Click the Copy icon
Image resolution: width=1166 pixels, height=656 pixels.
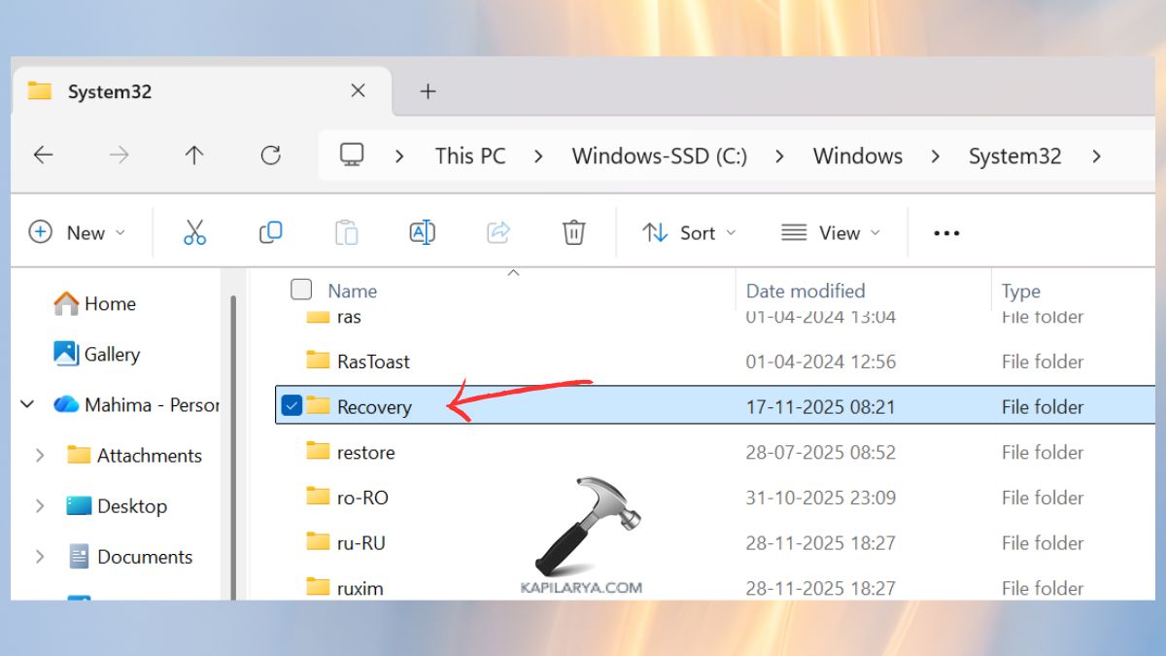(270, 232)
